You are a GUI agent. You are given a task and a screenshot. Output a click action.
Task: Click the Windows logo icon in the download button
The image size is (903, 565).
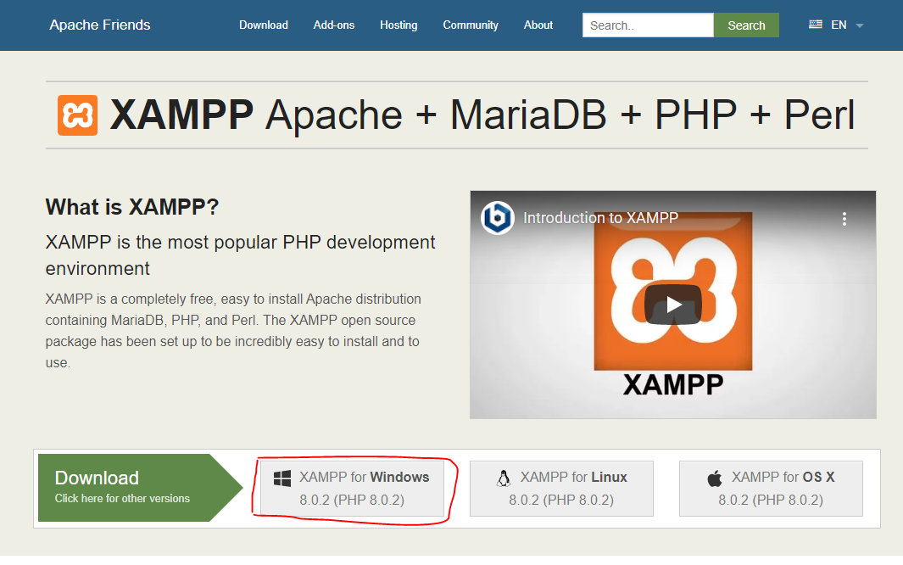[282, 478]
